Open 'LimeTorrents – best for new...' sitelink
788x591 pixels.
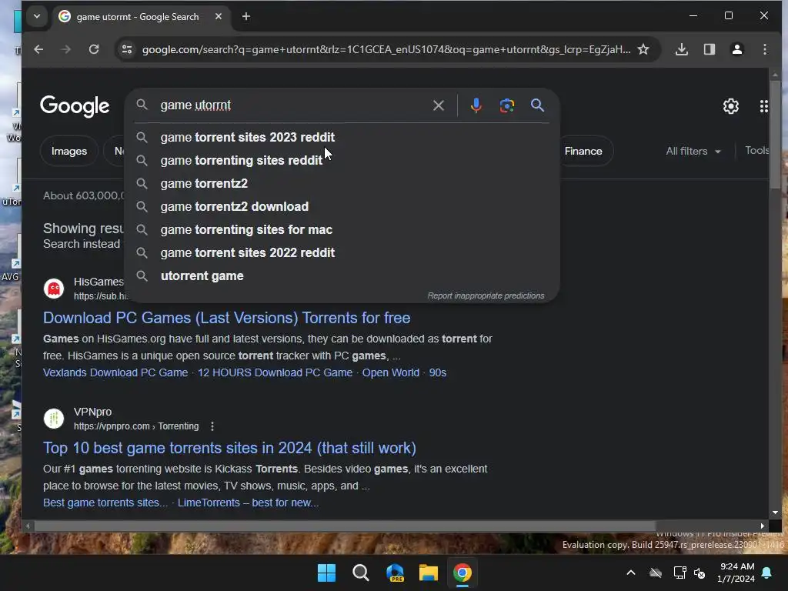tap(249, 503)
